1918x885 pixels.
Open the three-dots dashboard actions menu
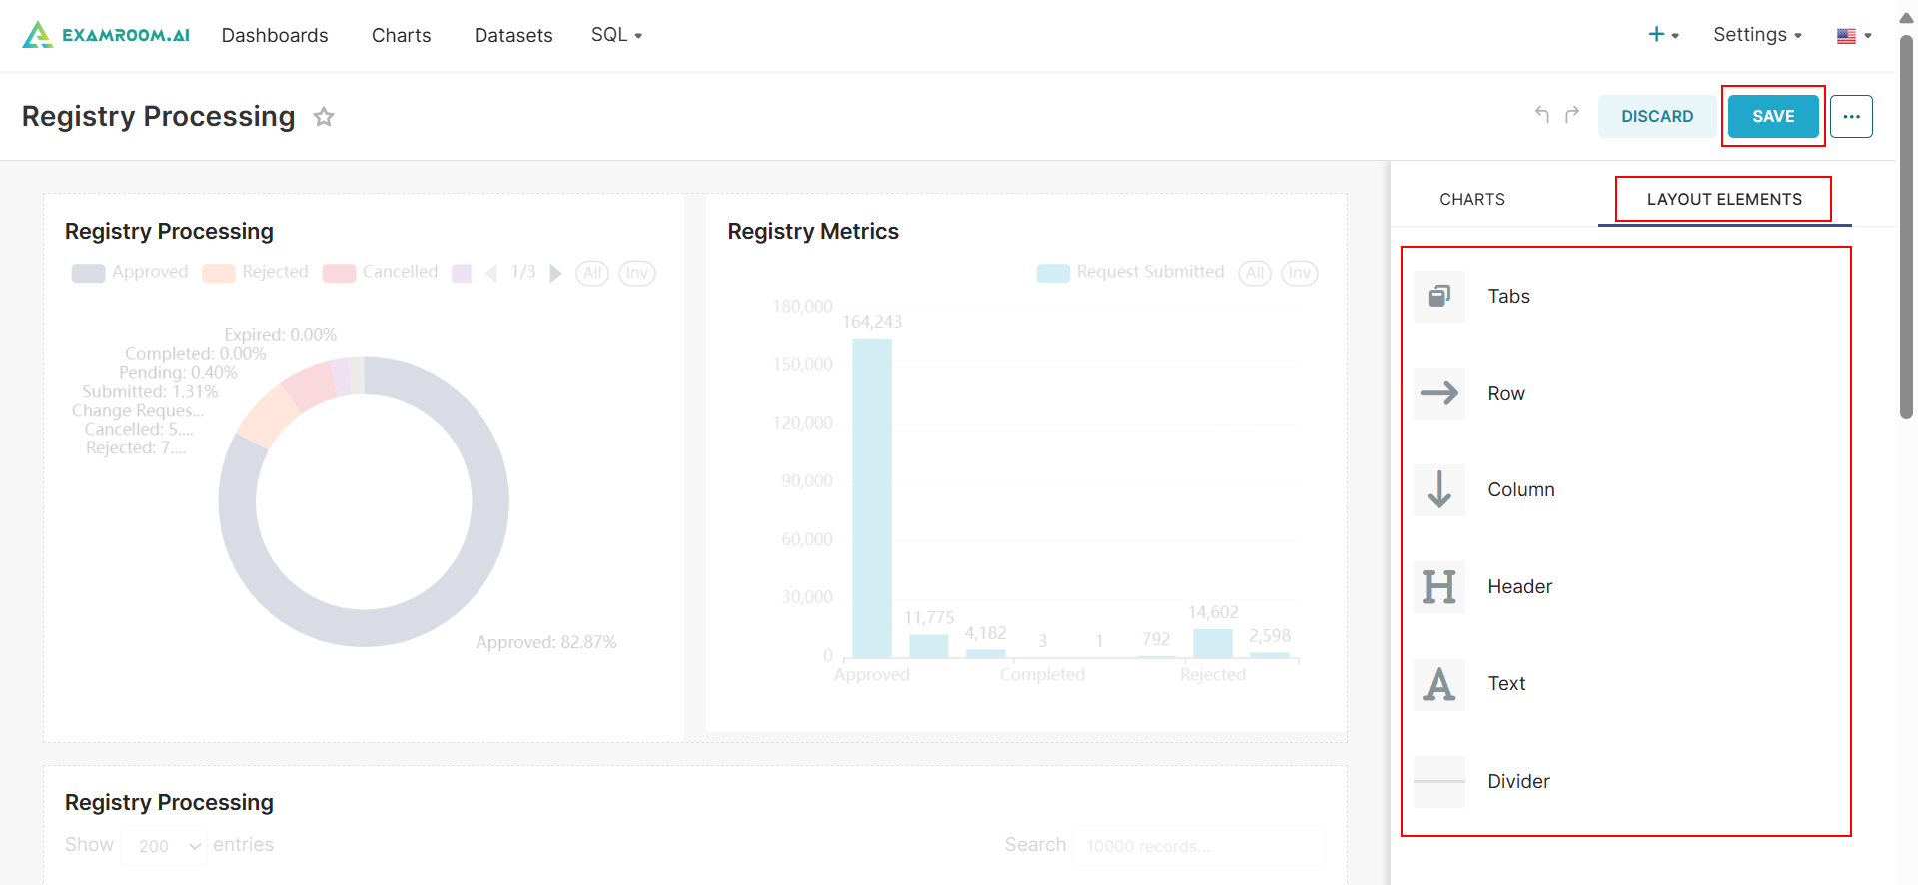(1851, 116)
